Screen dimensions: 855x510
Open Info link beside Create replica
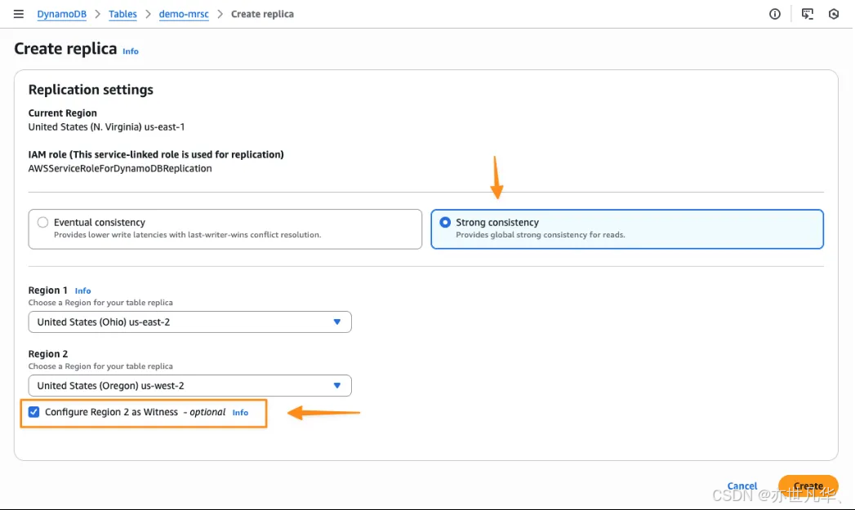[x=131, y=51]
